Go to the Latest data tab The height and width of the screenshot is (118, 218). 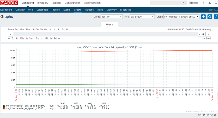42,10
